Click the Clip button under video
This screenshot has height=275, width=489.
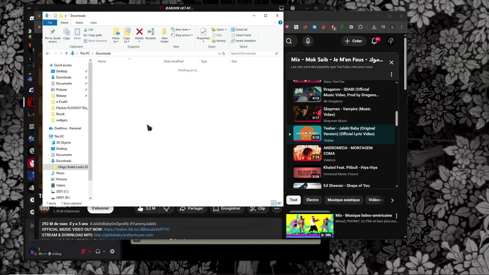[257, 208]
